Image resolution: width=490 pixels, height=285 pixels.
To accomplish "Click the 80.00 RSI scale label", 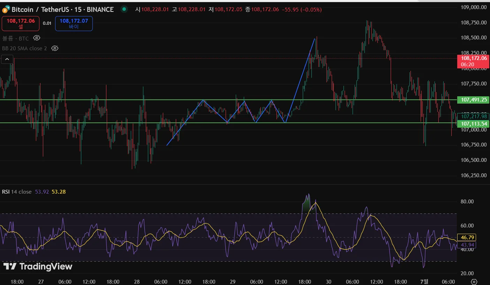I will coord(468,202).
